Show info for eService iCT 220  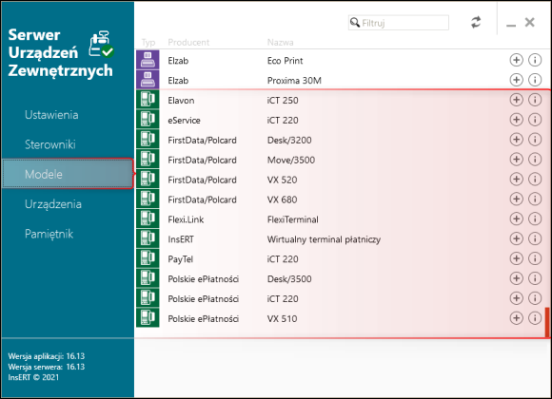[x=535, y=120]
